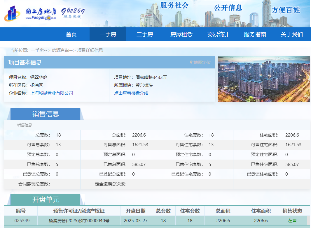This screenshot has width=311, height=228.
Task: Select the 销售信息 section tab
Action: point(46,114)
